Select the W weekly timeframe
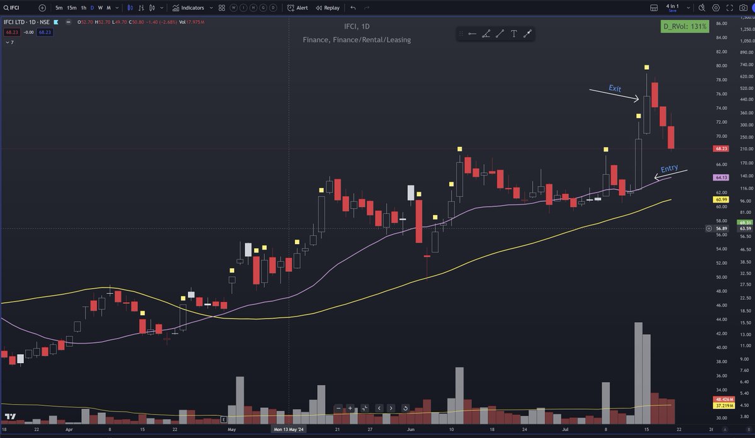The height and width of the screenshot is (438, 755). click(100, 8)
